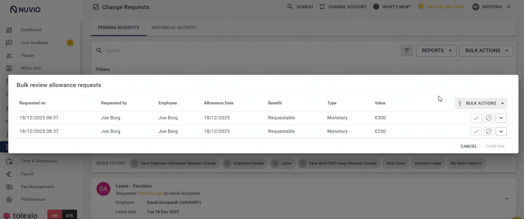Screen dimensions: 524x219
Task: Go to People in the sidebar
Action: [27, 56]
